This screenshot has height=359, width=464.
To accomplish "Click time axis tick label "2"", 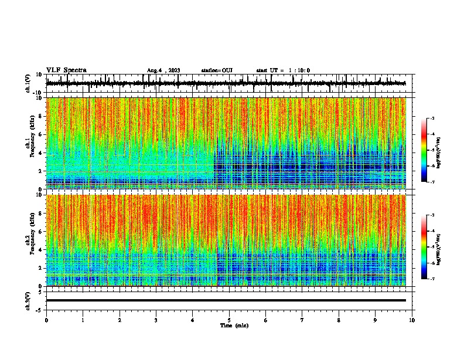I will (x=120, y=320).
